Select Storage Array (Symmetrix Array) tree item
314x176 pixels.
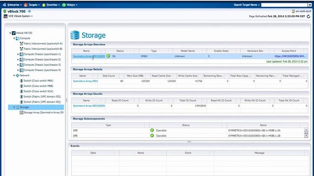[x=44, y=112]
